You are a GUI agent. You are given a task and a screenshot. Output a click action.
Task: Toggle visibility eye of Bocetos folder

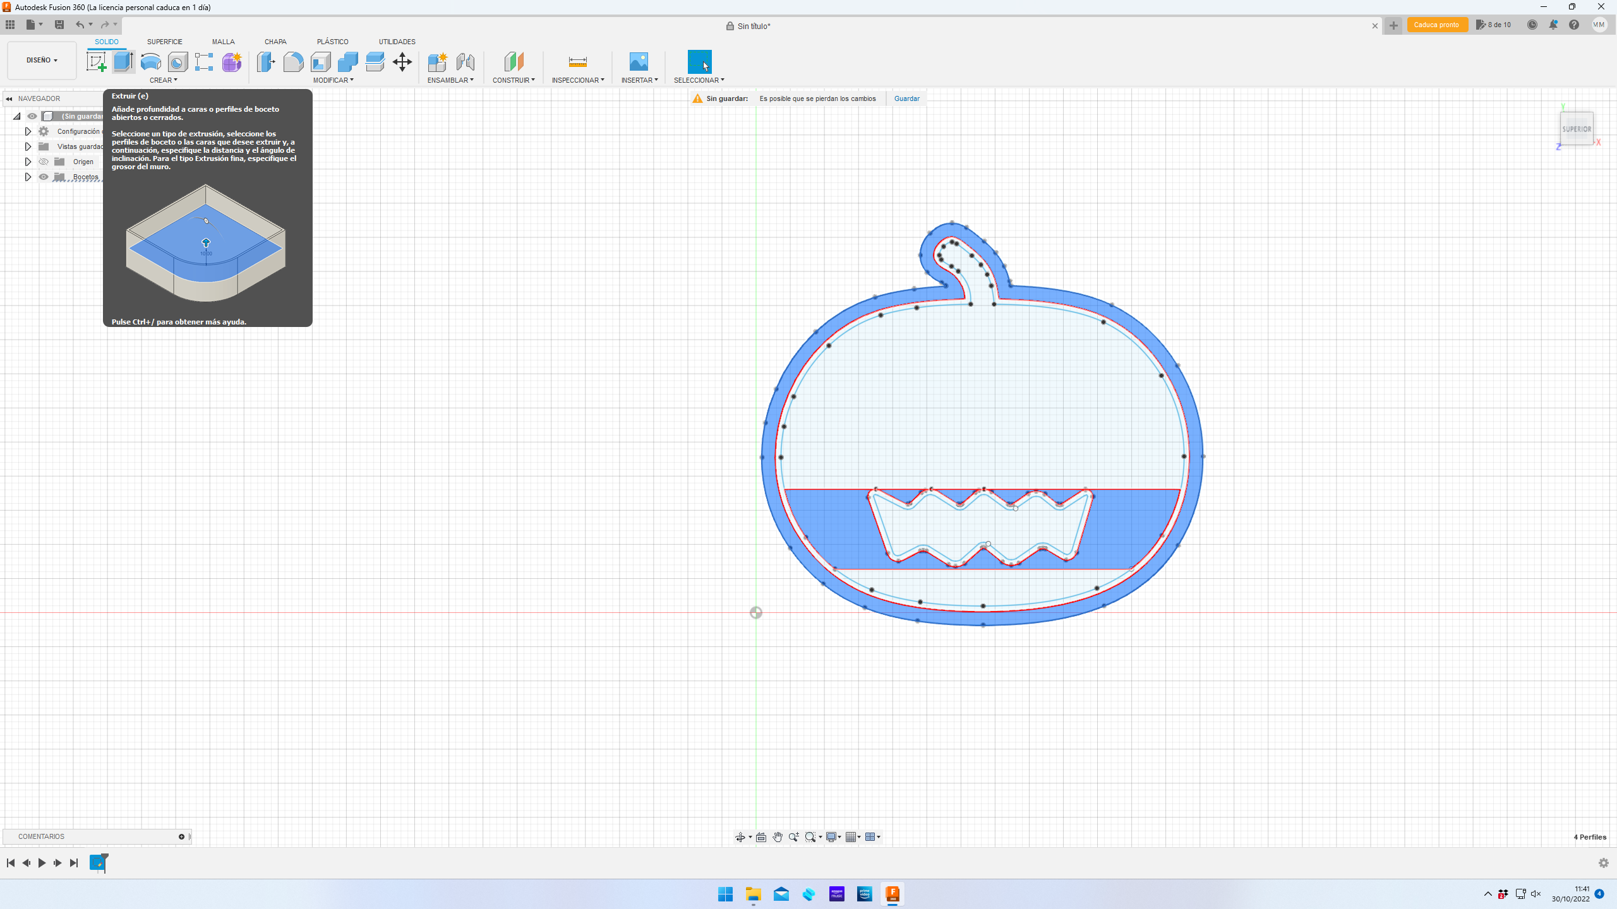coord(44,177)
